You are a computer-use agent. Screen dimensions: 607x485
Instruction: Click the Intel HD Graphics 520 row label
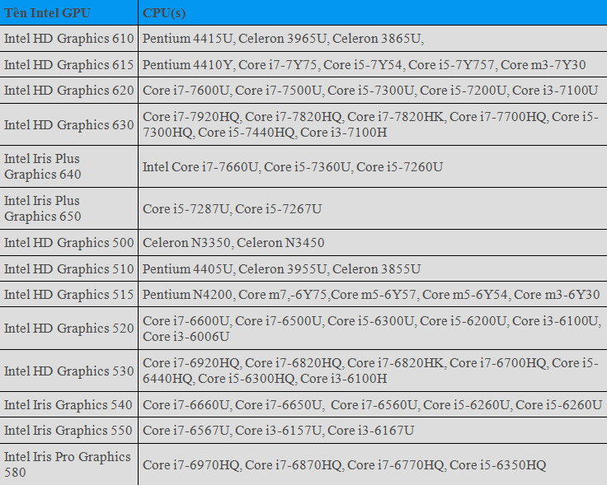68,329
